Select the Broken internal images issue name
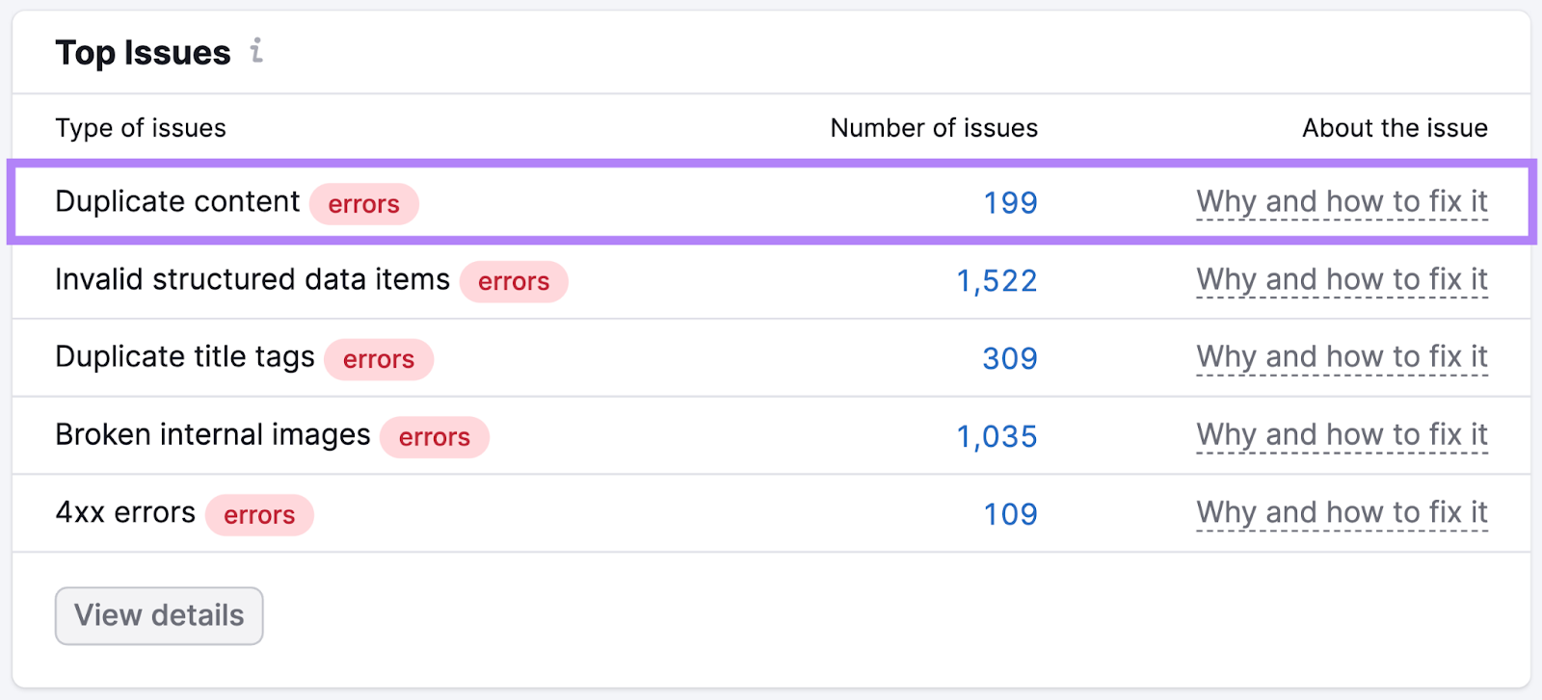Image resolution: width=1542 pixels, height=700 pixels. pos(212,435)
